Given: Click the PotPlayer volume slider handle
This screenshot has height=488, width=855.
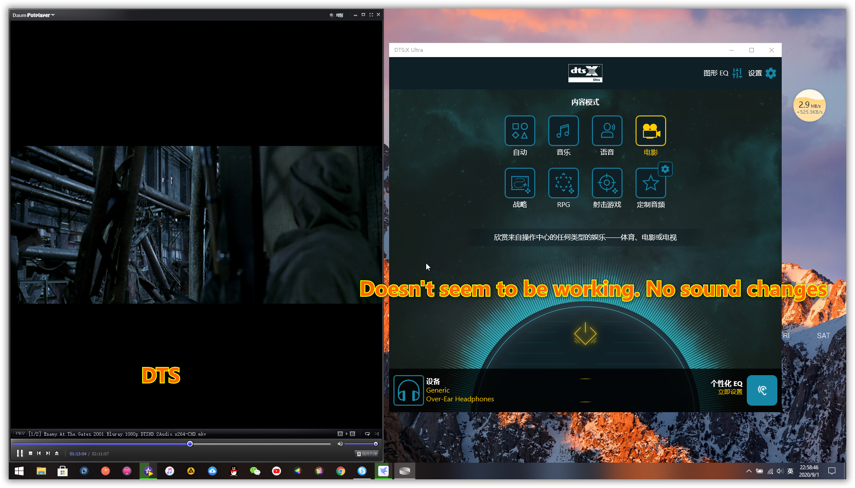Looking at the screenshot, I should coord(376,444).
